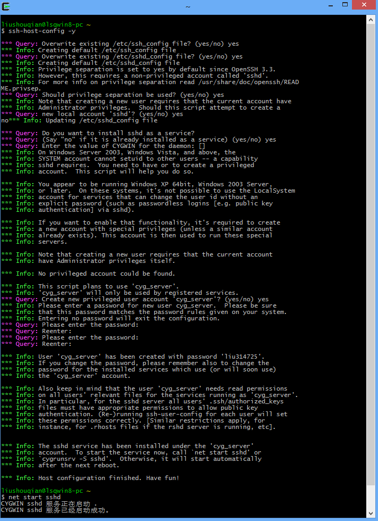This screenshot has width=378, height=521.
Task: Open the Cygwin terminal icon menu
Action: (6, 6)
